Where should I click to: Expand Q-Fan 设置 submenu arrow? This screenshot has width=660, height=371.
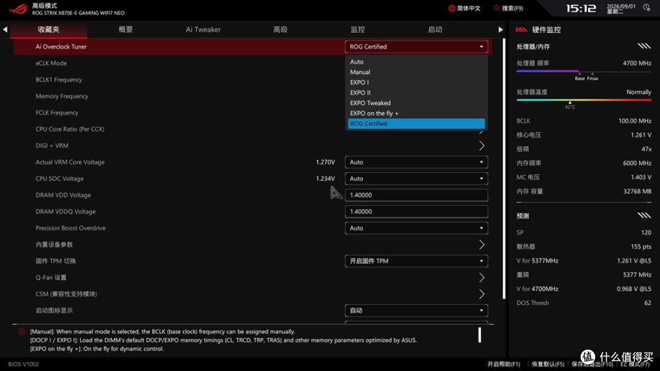coord(482,277)
